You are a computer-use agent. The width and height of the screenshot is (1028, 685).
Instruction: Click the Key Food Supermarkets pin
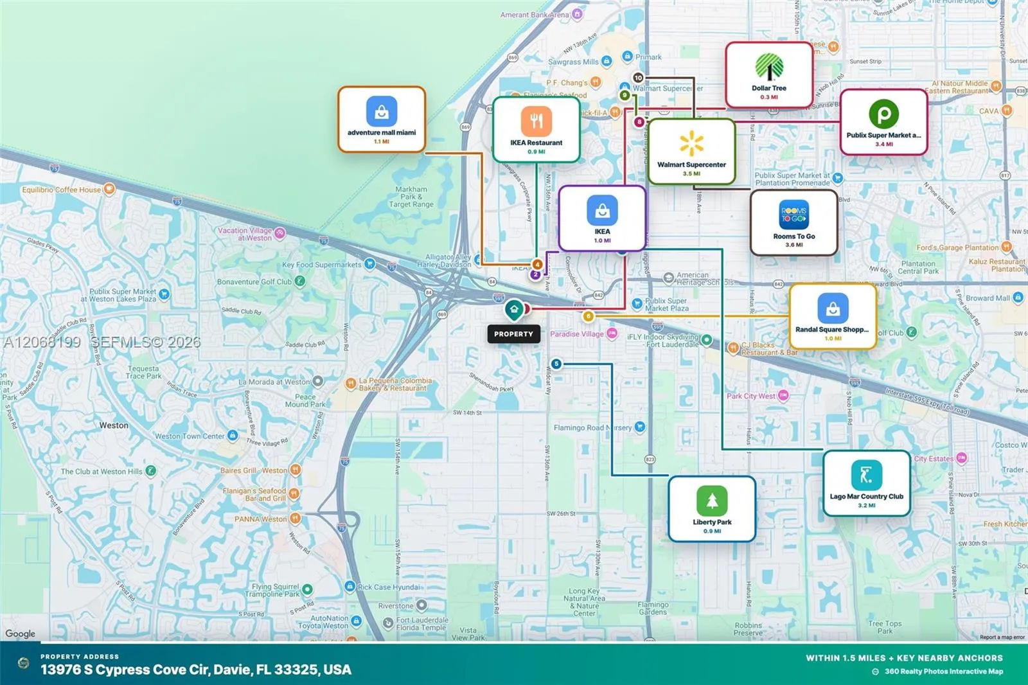pyautogui.click(x=369, y=263)
